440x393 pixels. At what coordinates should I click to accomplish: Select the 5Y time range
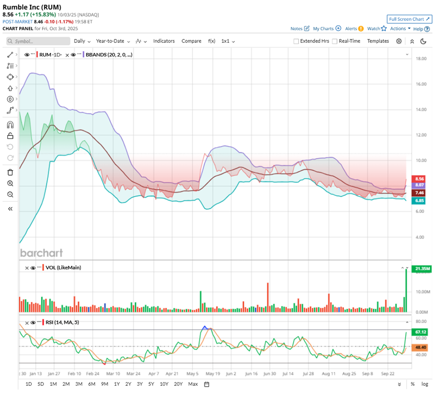pos(151,384)
